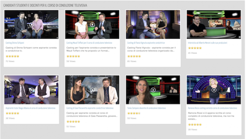The image size is (246, 139).
Task: Rate Tania Zamparo video with stars
Action: click(x=134, y=113)
